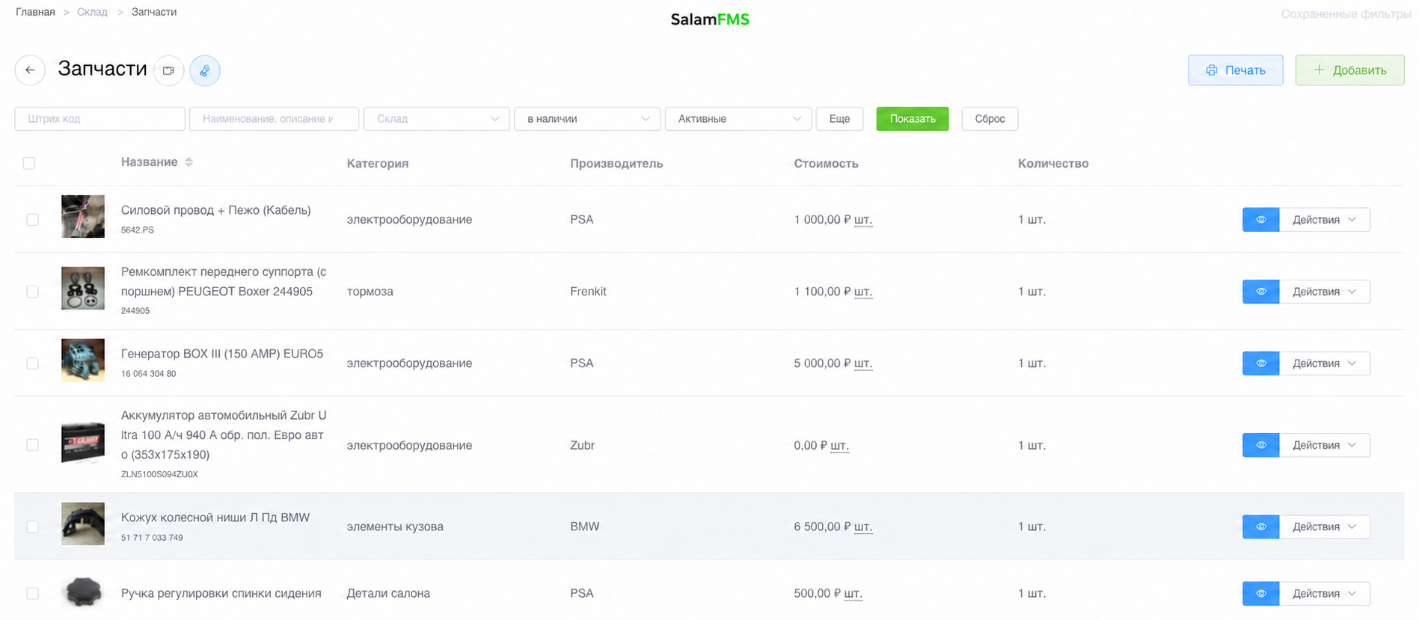Image resolution: width=1419 pixels, height=620 pixels.
Task: Go back using the arrow button
Action: (30, 70)
